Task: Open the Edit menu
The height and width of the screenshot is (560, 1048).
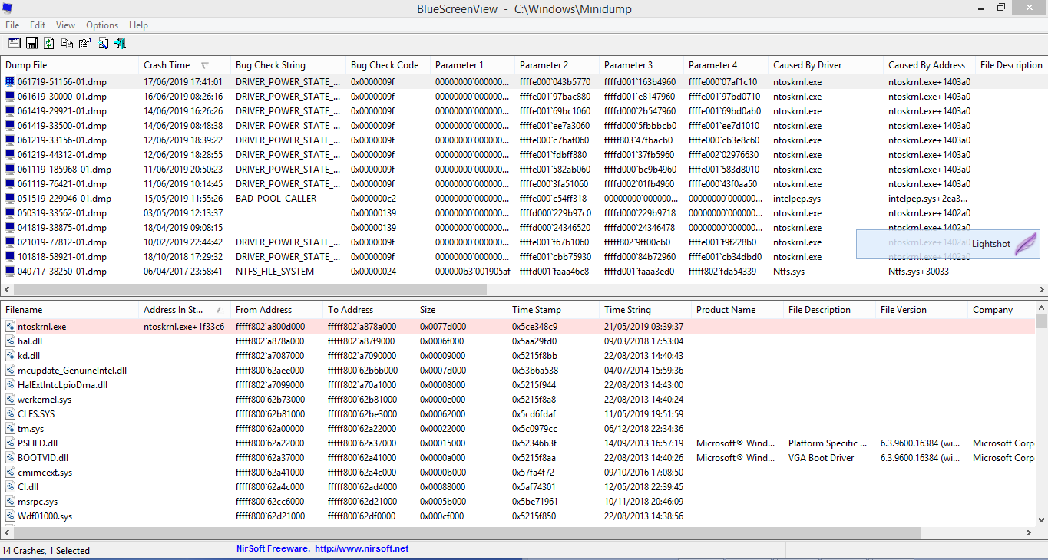Action: click(x=38, y=25)
